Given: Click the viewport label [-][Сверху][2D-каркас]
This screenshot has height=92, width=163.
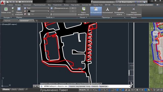Looking at the screenshot, I should click(9, 24).
